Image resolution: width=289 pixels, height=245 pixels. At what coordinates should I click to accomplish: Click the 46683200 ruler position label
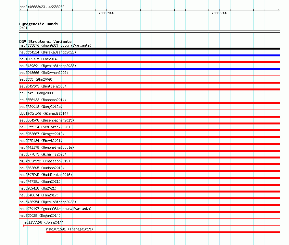pos(219,13)
